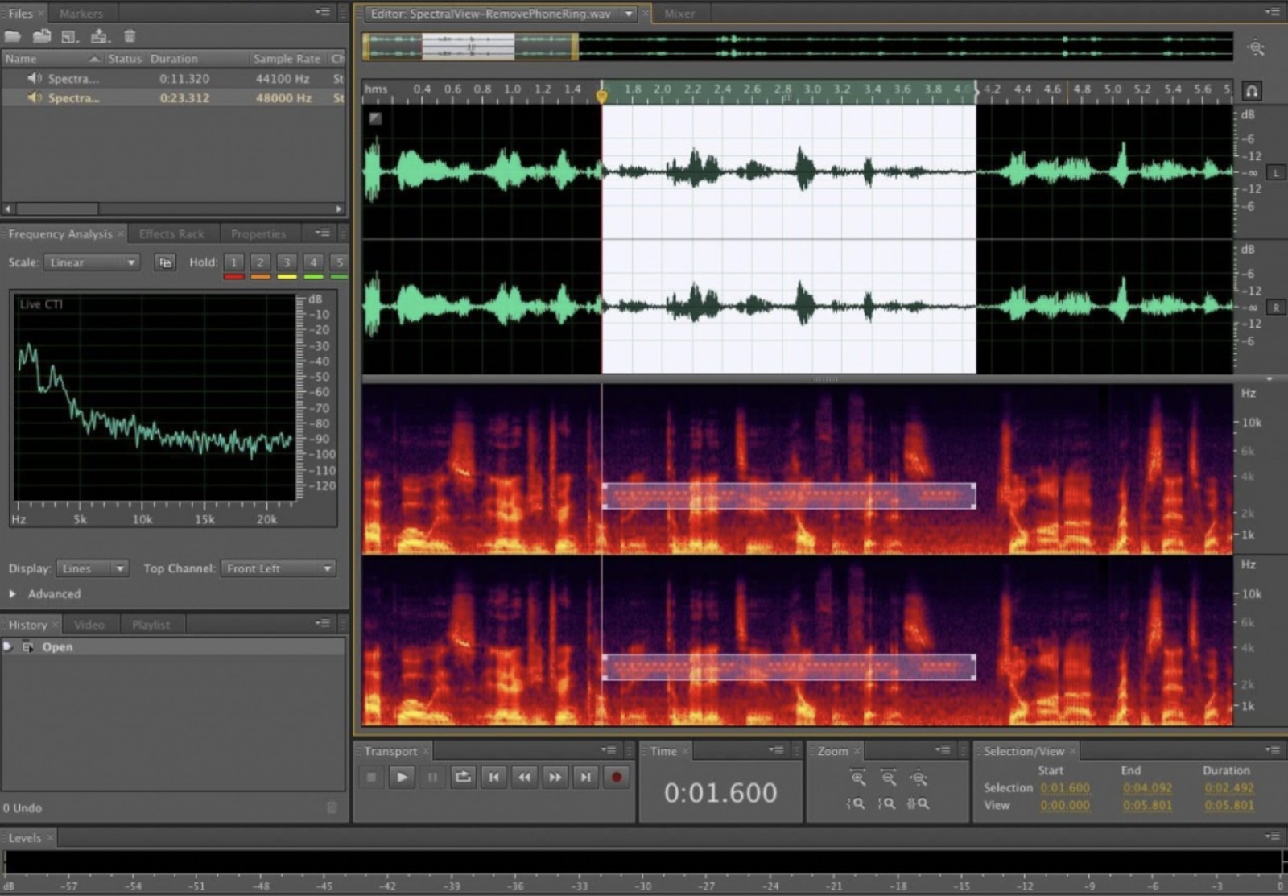Click the Duration column header in Files
Viewport: 1288px width, 896px height.
[x=174, y=59]
